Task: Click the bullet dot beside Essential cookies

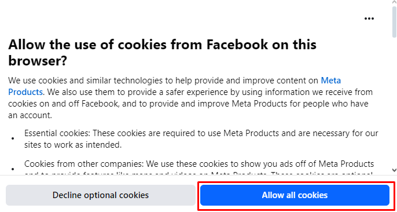Action: 13,139
